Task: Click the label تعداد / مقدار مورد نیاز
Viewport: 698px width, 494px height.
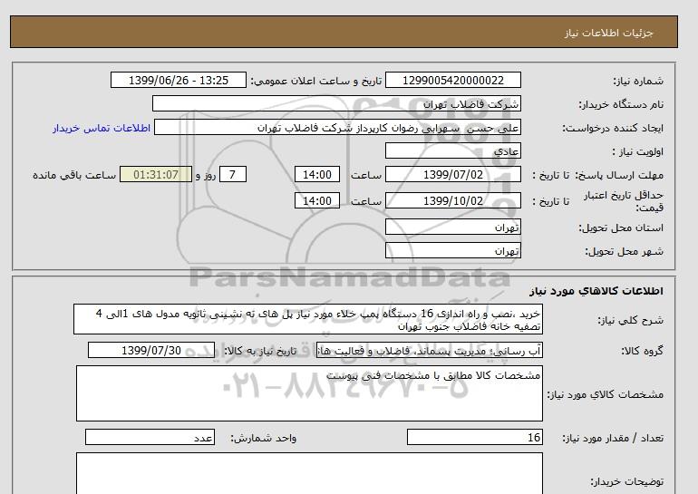Action: (613, 439)
